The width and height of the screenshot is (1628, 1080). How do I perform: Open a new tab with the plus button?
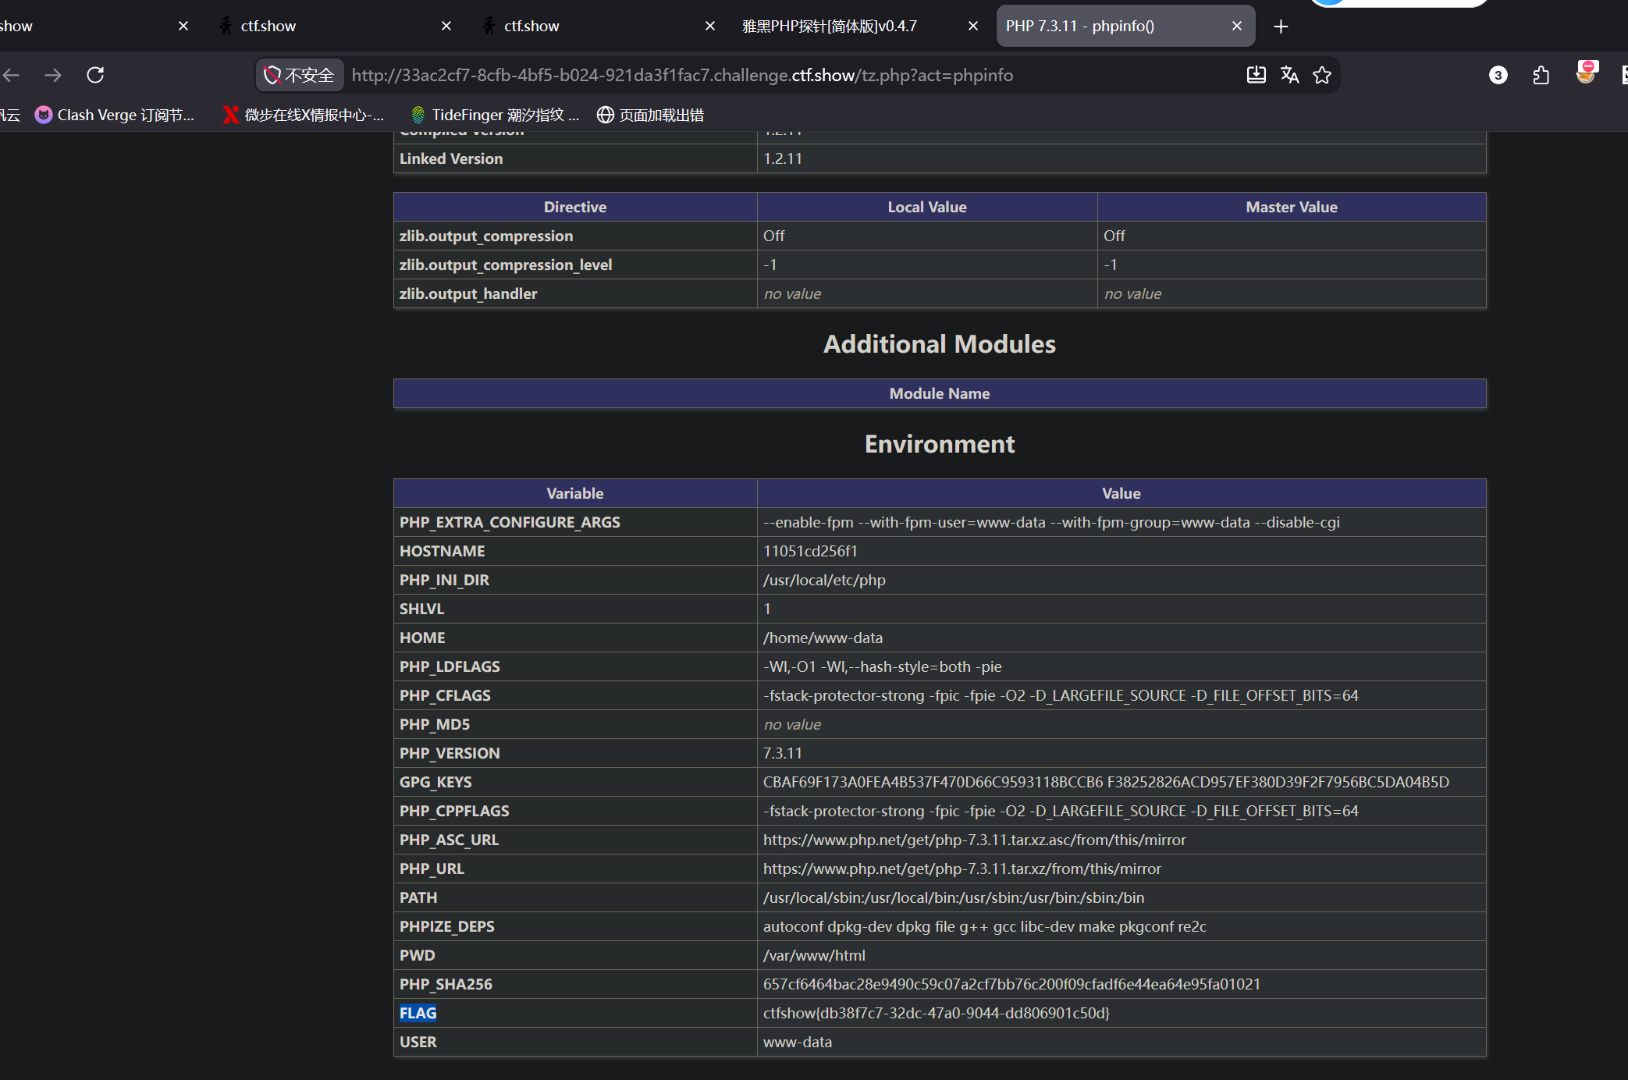tap(1281, 27)
